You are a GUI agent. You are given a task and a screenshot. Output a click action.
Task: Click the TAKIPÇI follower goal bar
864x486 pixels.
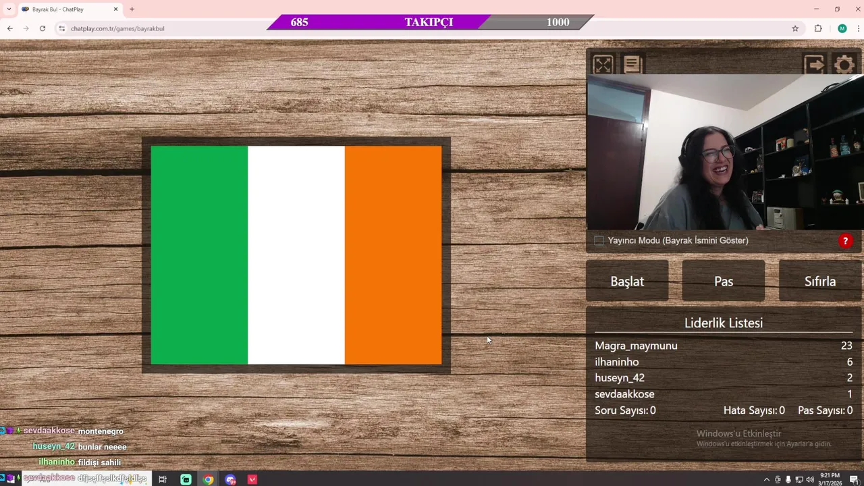429,22
